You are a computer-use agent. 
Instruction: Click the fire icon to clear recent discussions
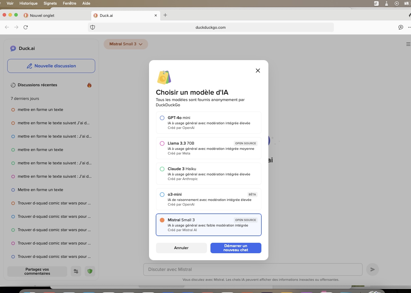tap(89, 85)
